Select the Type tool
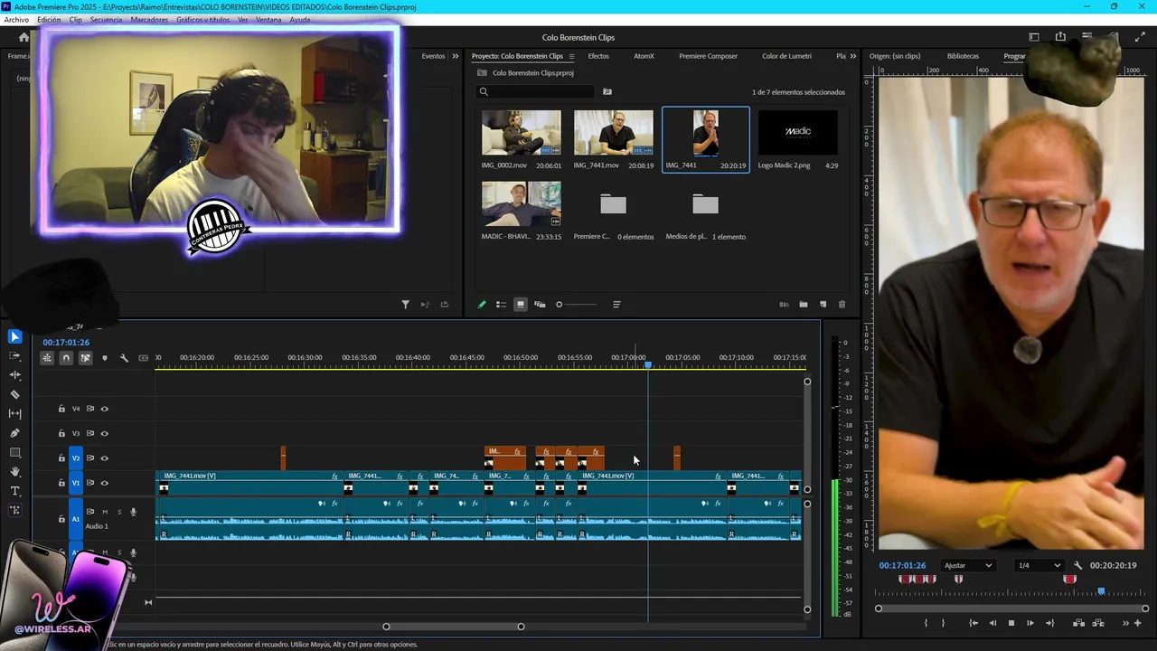 click(14, 491)
